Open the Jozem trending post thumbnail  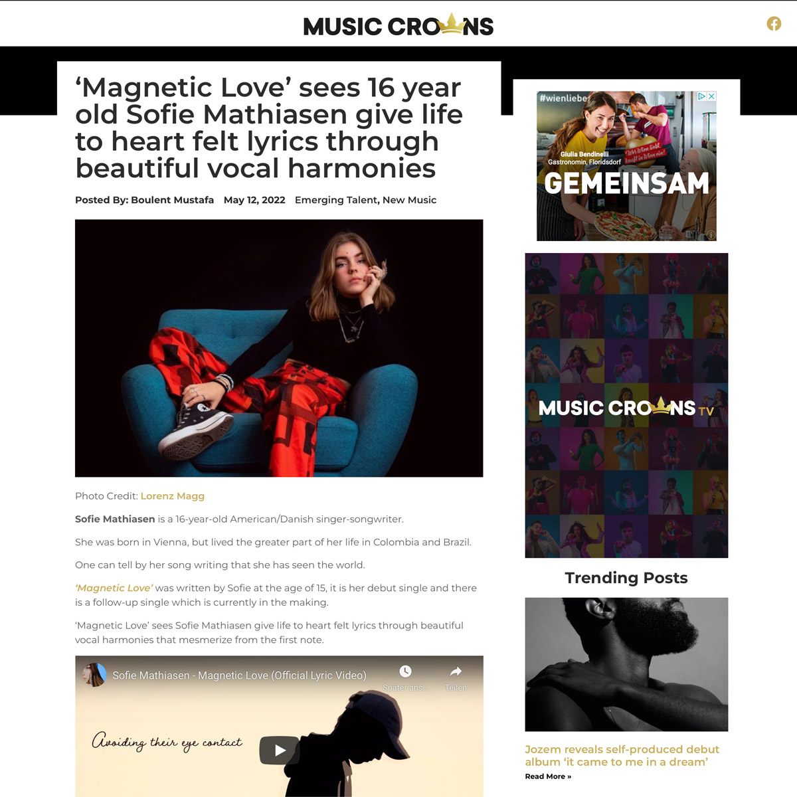tap(626, 664)
